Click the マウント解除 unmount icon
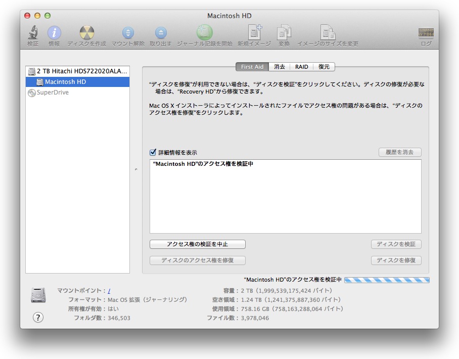Viewport: 459px width, 359px height. [x=128, y=33]
